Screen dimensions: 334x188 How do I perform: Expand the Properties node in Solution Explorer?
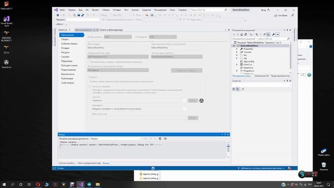click(236, 49)
